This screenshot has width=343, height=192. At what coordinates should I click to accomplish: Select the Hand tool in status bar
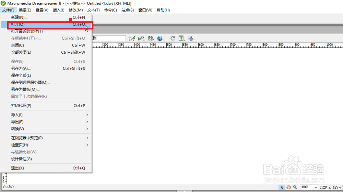pos(288,187)
